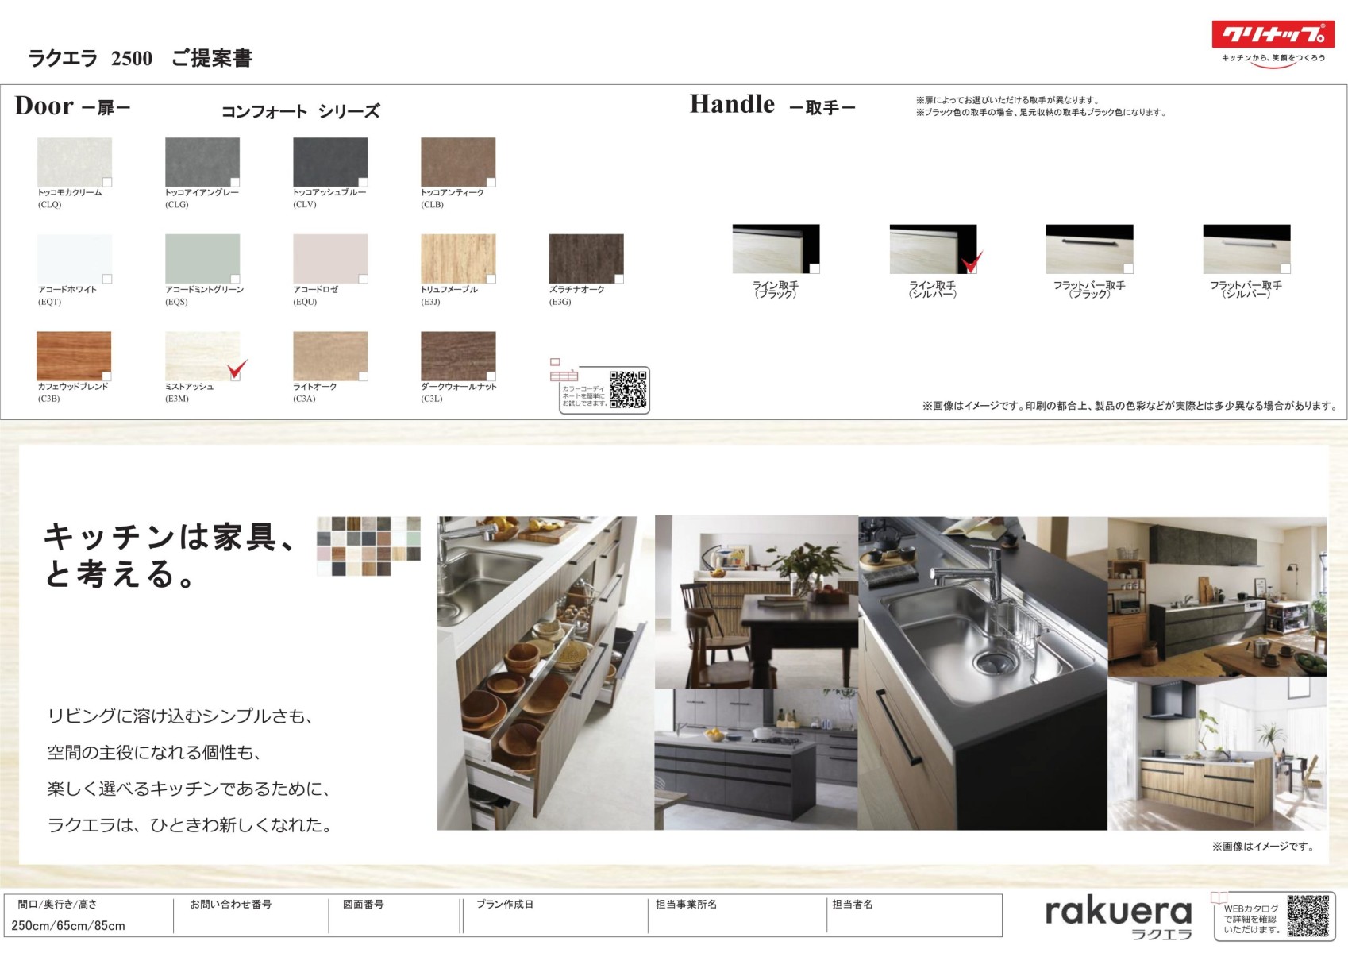Screen dimensions: 1348x953
Task: Check the トリュフメープル (E3J) door checkbox
Action: click(x=491, y=280)
